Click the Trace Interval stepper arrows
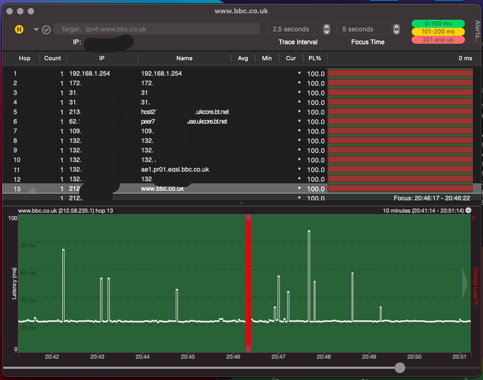Image resolution: width=483 pixels, height=380 pixels. [327, 29]
